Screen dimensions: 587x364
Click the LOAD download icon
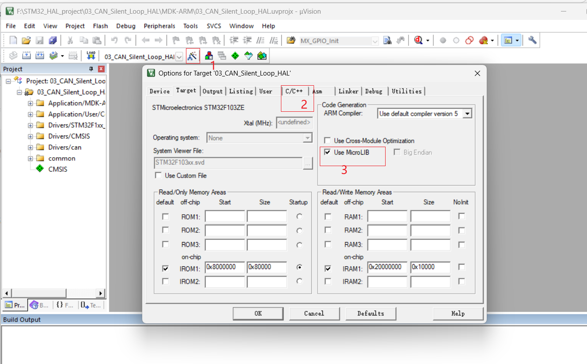(91, 56)
